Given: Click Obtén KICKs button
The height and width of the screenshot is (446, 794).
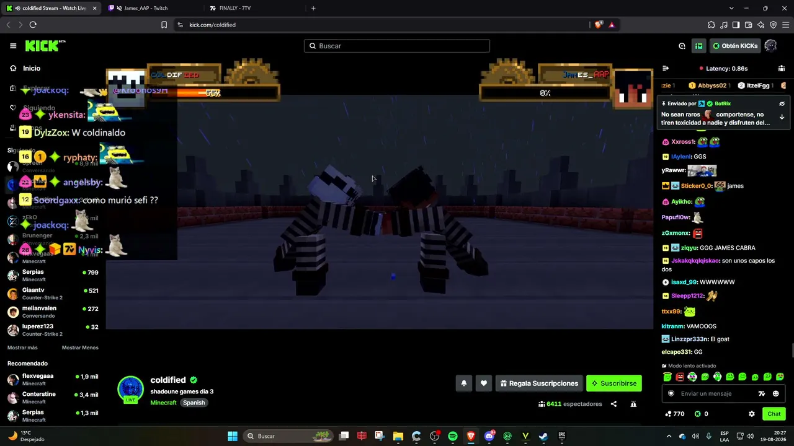Looking at the screenshot, I should [x=735, y=46].
